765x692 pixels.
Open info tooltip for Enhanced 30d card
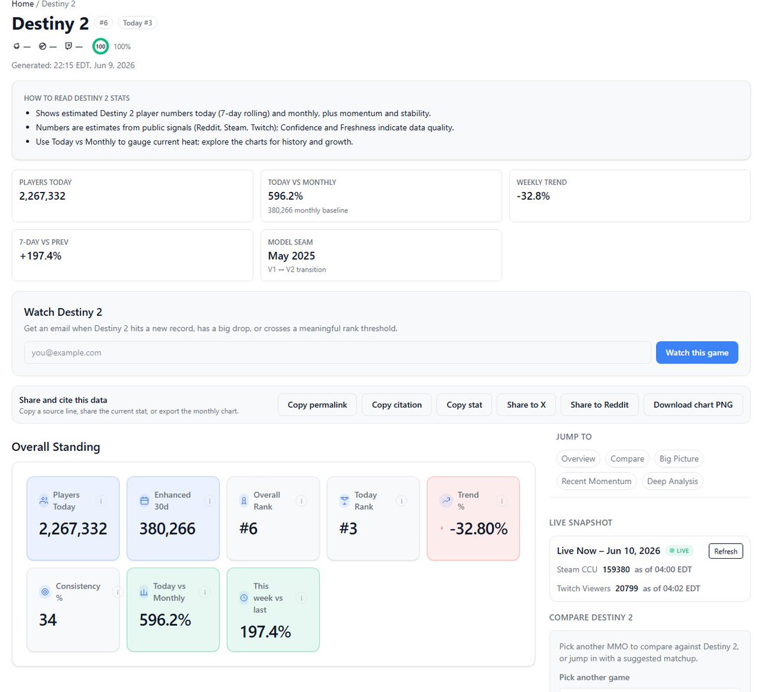click(x=208, y=501)
